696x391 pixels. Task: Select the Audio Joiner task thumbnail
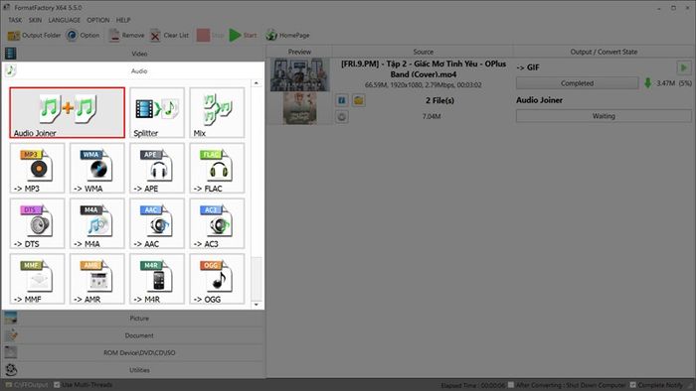pyautogui.click(x=299, y=108)
